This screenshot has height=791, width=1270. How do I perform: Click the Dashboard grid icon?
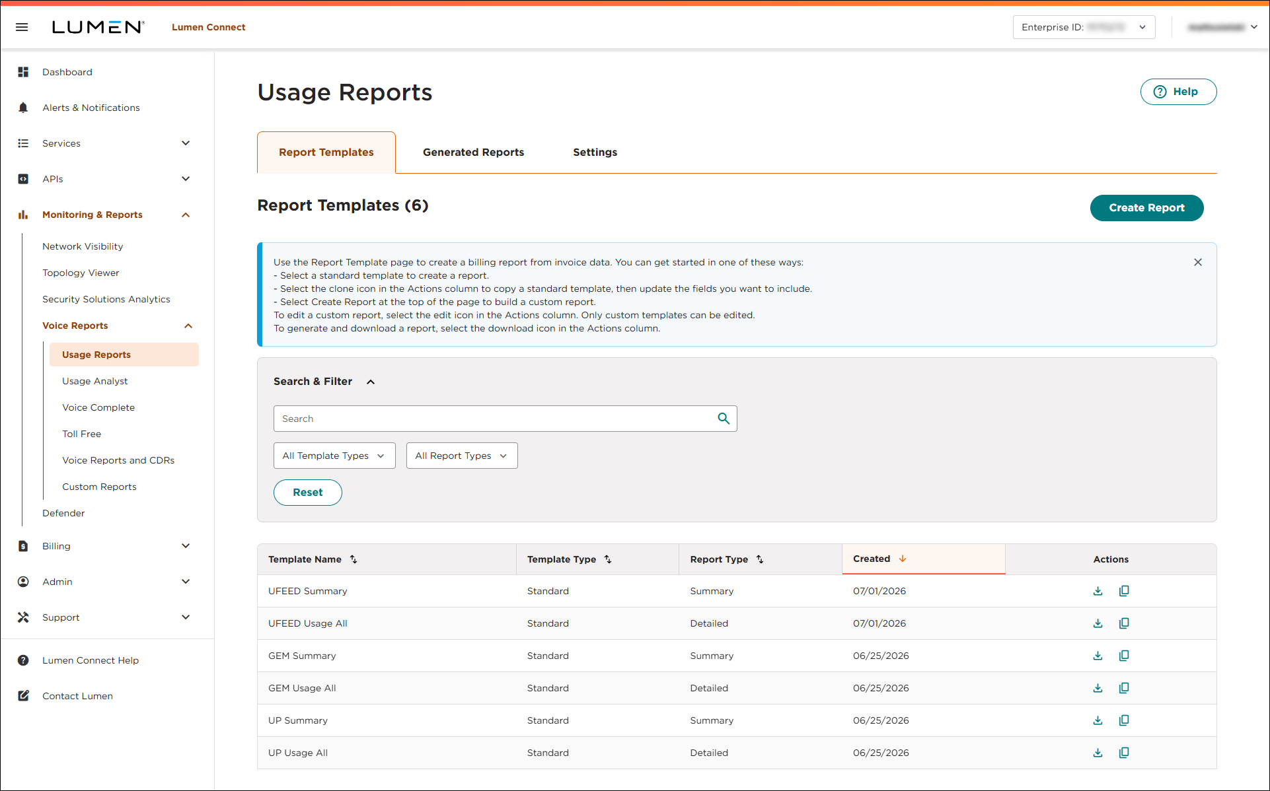[x=23, y=72]
